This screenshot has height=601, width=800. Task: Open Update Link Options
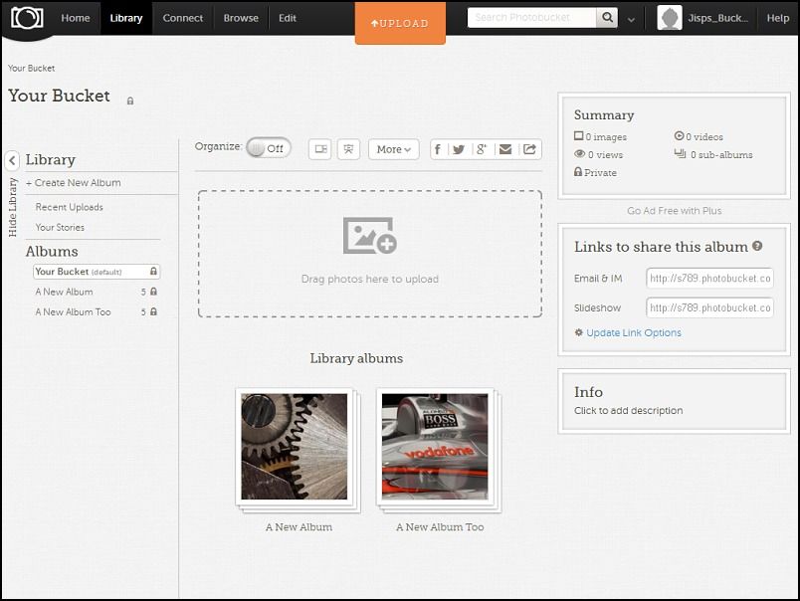click(x=633, y=332)
